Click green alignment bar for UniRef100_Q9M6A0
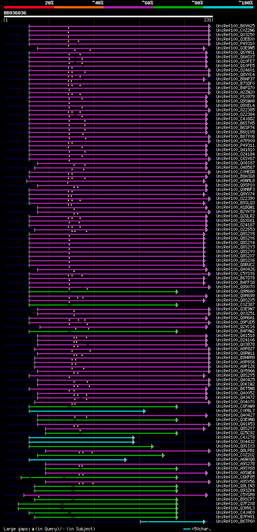Screen dimensions: 257x532 click(x=103, y=292)
